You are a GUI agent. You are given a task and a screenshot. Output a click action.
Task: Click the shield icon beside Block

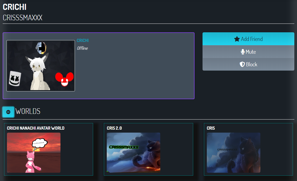(242, 64)
